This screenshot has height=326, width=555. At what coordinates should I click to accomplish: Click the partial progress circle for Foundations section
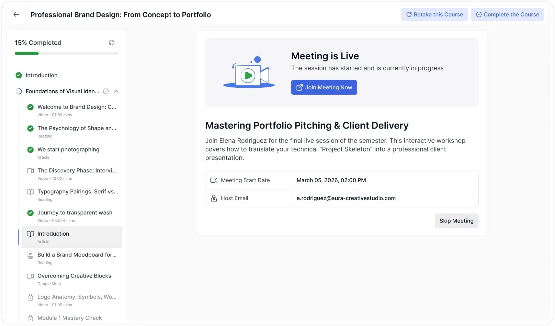point(19,91)
